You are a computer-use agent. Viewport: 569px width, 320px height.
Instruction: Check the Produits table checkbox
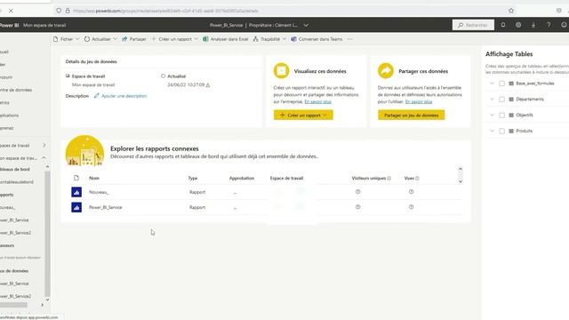pos(501,131)
